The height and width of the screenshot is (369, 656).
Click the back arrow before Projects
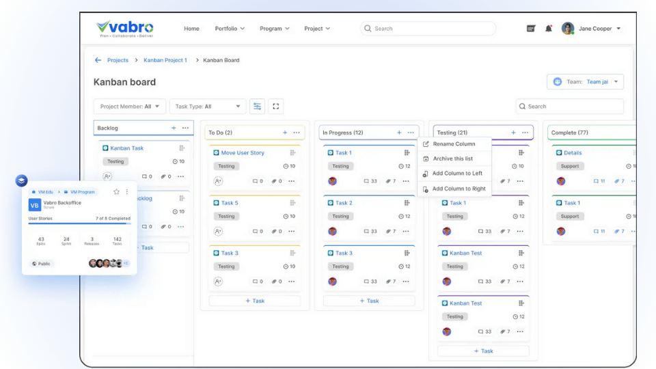[x=98, y=60]
